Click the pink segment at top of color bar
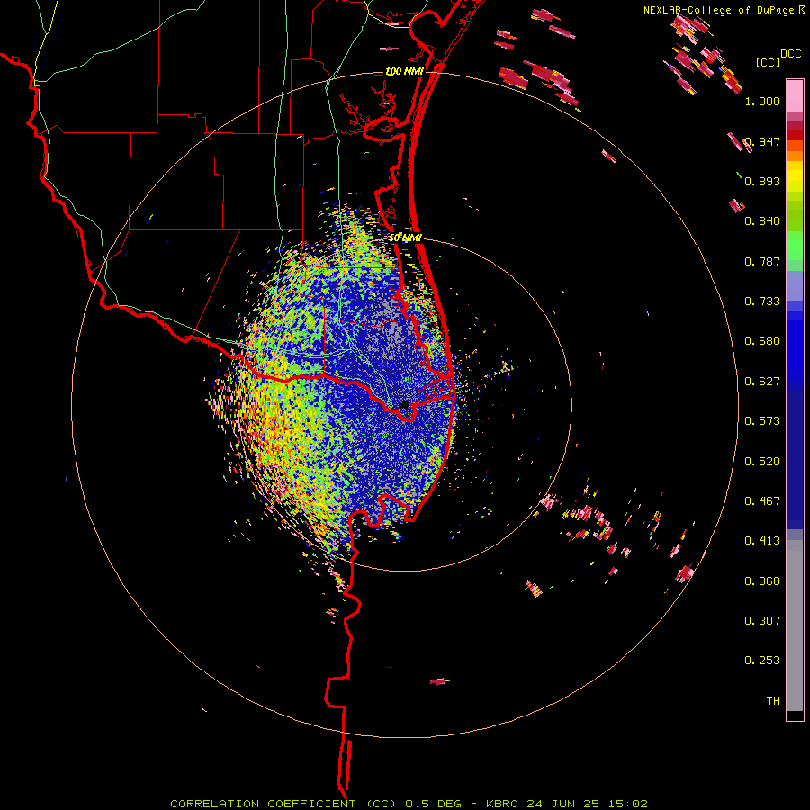The width and height of the screenshot is (810, 810). click(x=795, y=96)
